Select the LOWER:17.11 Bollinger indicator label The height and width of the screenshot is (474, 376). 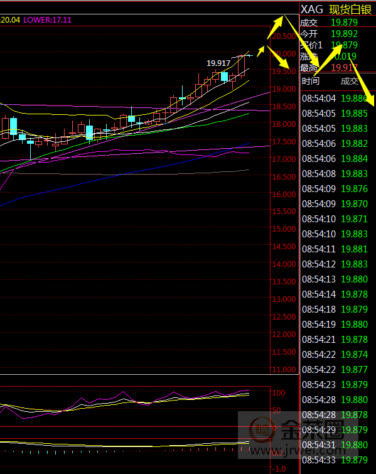click(48, 20)
